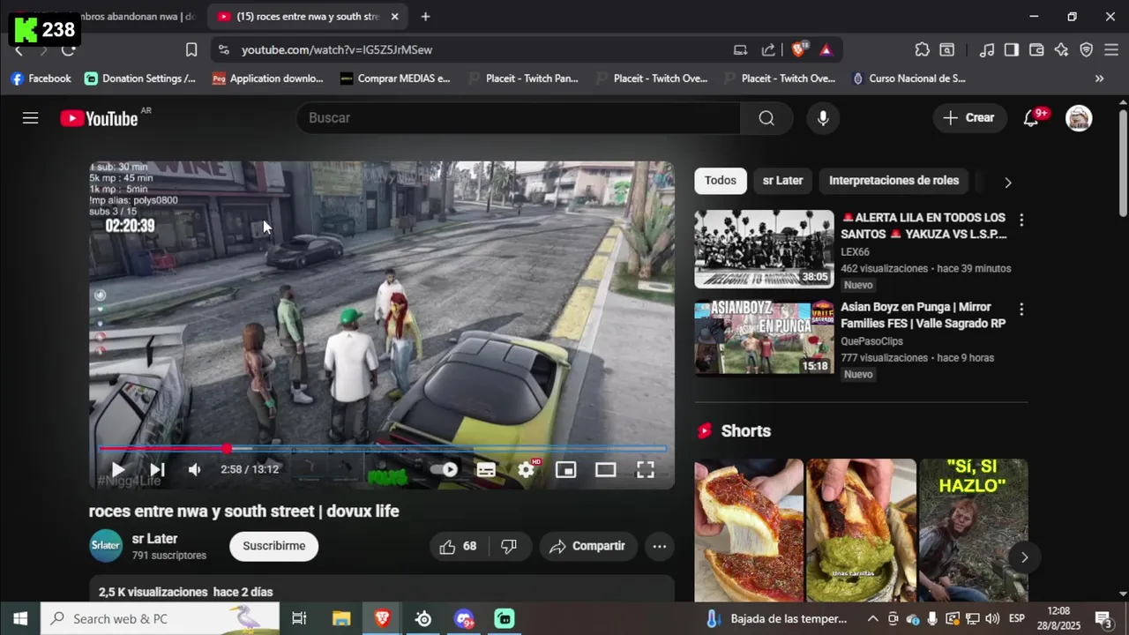The height and width of the screenshot is (635, 1129).
Task: Like the video with 68 likes
Action: [x=458, y=547]
